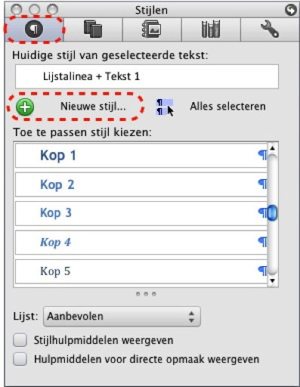Click the blue scrollbar thumb in style list

coord(272,213)
